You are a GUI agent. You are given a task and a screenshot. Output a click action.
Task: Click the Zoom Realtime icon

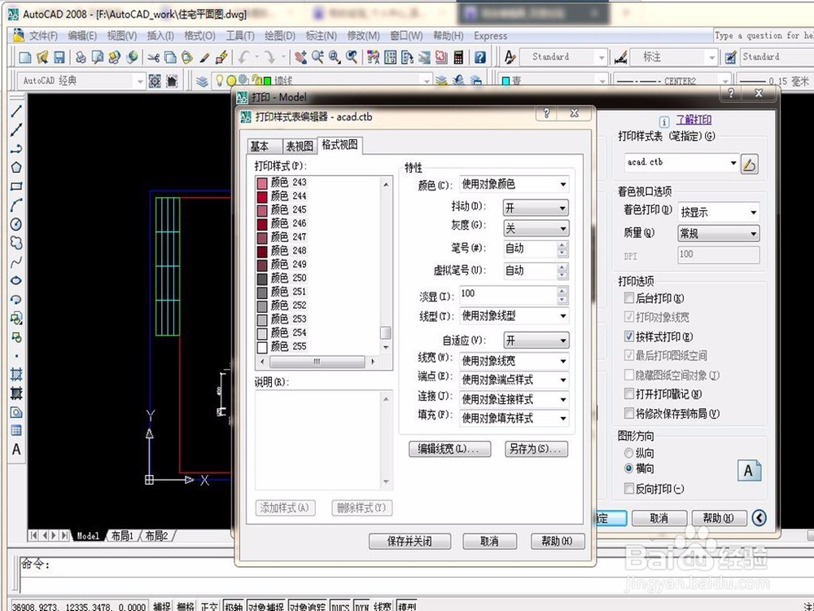point(317,57)
